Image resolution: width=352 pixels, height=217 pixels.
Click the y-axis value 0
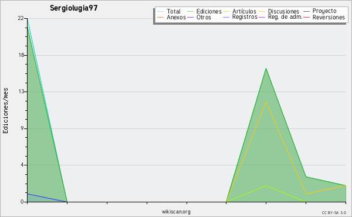coord(22,202)
